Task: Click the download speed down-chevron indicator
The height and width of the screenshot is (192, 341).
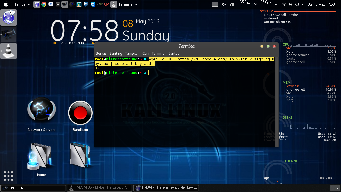Action: tap(256, 4)
